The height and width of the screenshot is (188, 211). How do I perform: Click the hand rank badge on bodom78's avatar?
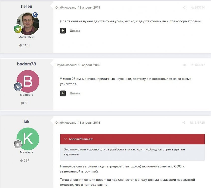18,86
